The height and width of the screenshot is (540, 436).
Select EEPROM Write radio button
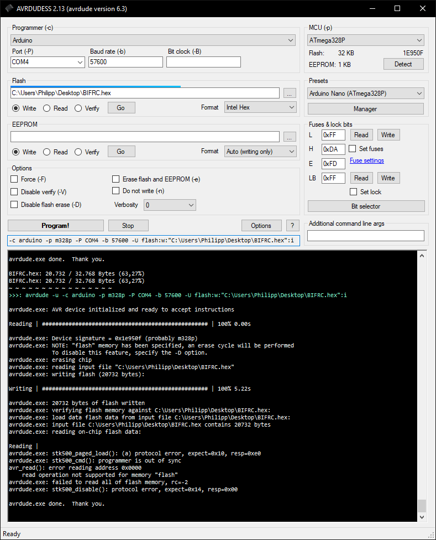(x=16, y=152)
